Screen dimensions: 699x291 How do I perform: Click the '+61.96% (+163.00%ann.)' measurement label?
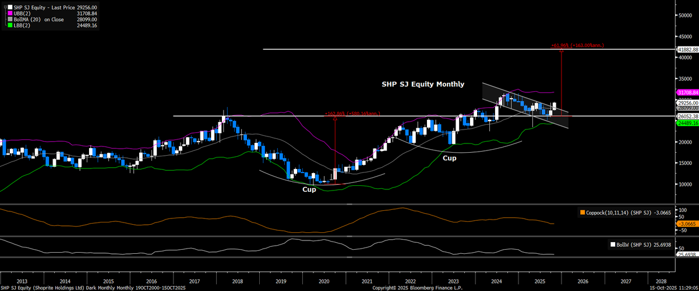pyautogui.click(x=578, y=45)
